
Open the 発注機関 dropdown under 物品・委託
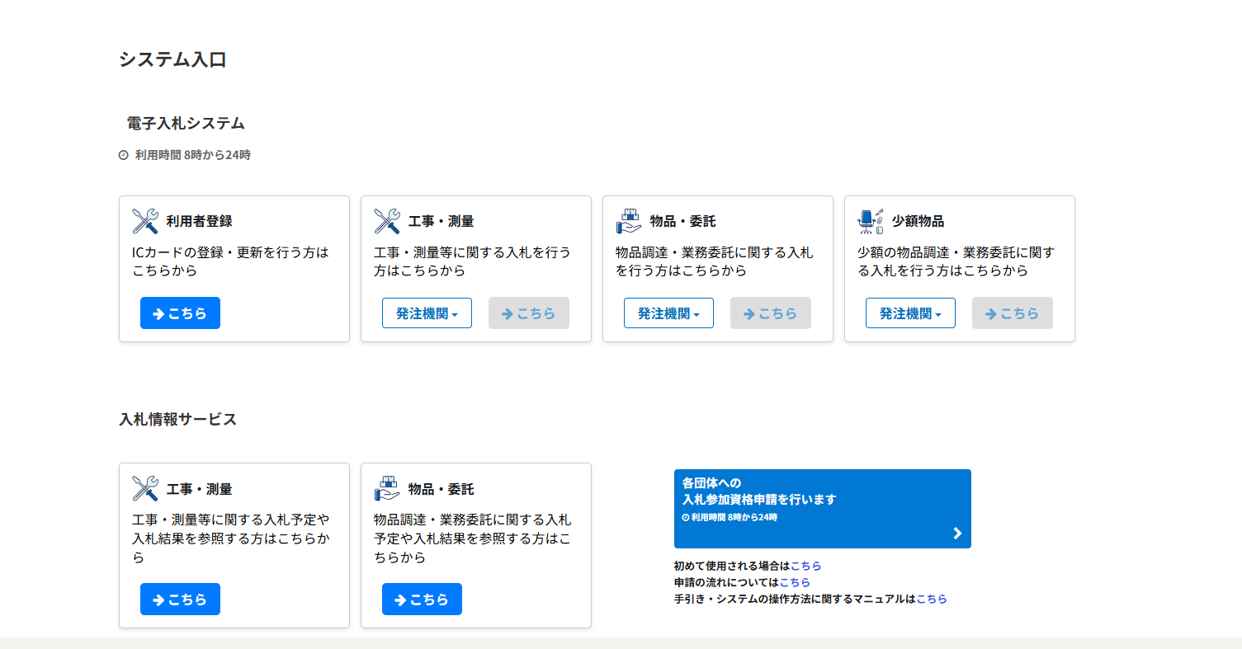(x=668, y=313)
